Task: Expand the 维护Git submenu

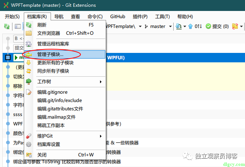Action: pos(101,136)
